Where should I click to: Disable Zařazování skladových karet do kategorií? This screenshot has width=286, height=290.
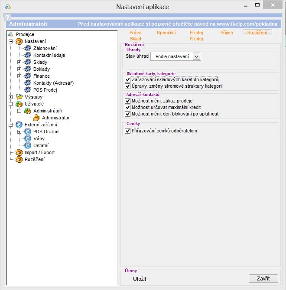tap(127, 79)
